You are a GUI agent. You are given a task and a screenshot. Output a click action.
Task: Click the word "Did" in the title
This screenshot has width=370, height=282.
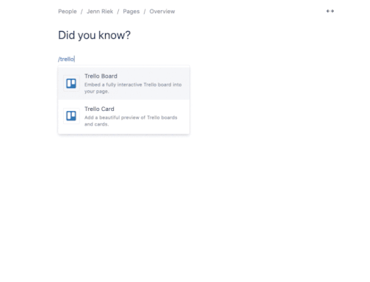click(x=66, y=35)
